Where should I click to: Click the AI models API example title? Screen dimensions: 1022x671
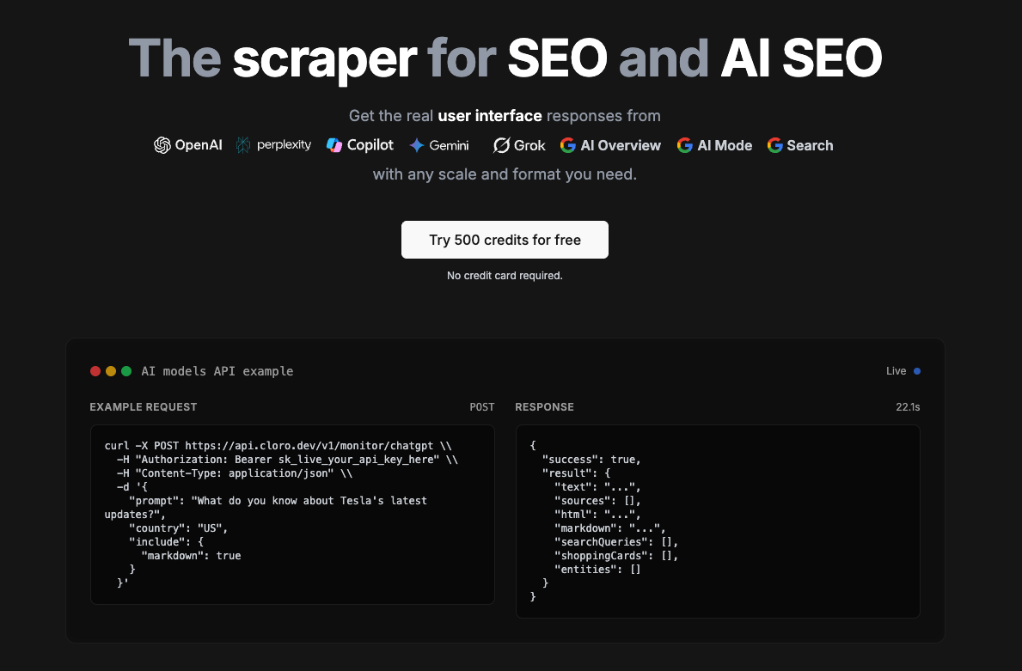(217, 371)
